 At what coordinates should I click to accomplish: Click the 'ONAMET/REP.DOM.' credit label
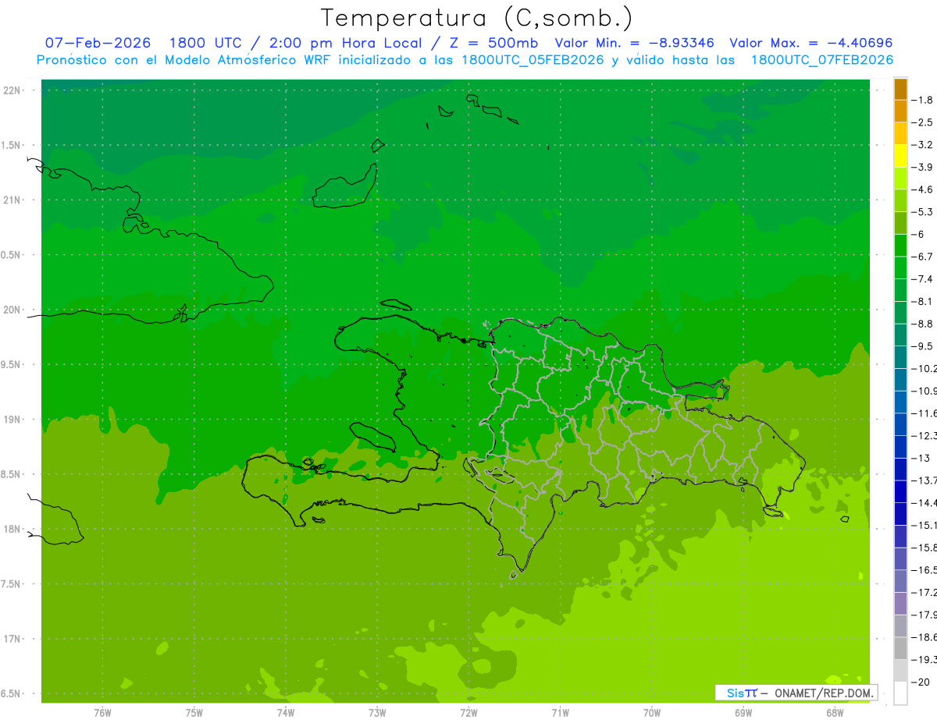point(825,693)
